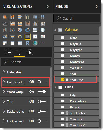This screenshot has width=105, height=132.
Task: Check the DayText field checkbox
Action: pos(63,44)
